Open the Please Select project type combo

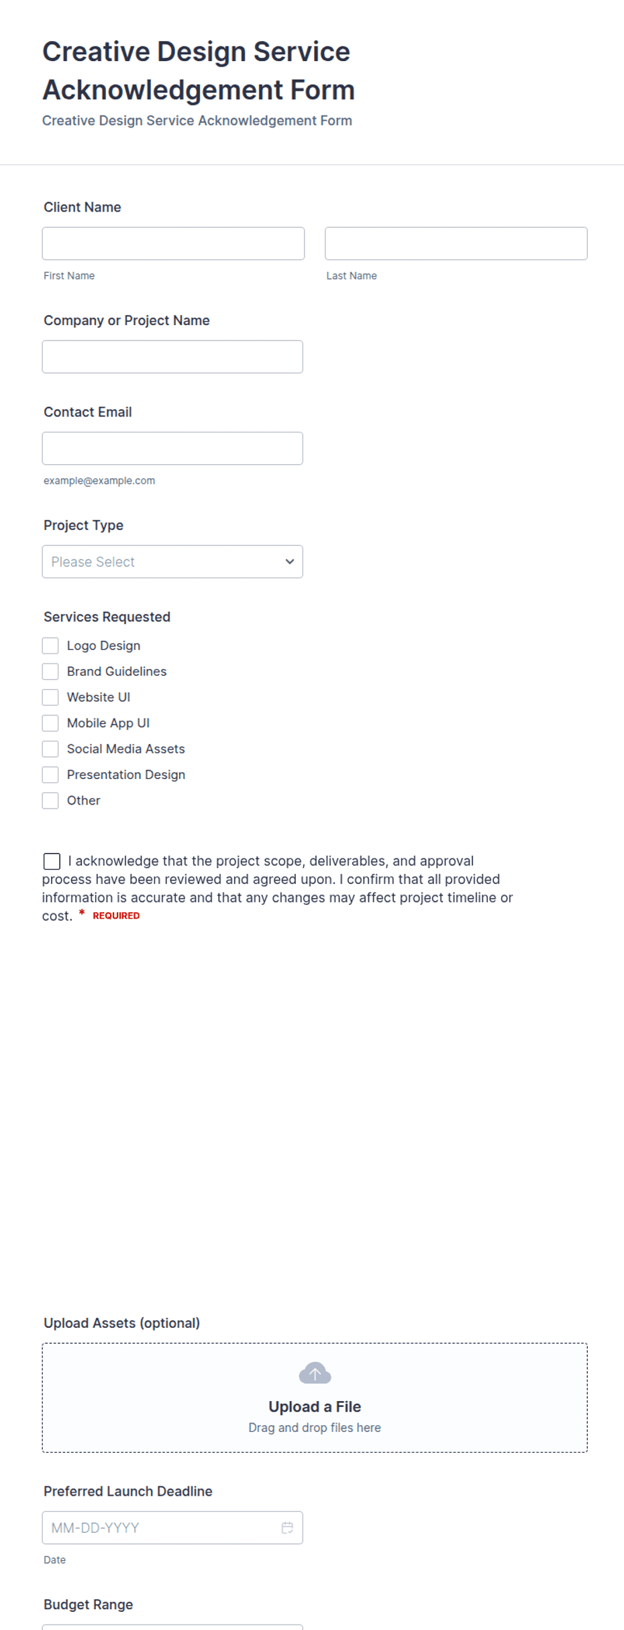click(x=172, y=561)
